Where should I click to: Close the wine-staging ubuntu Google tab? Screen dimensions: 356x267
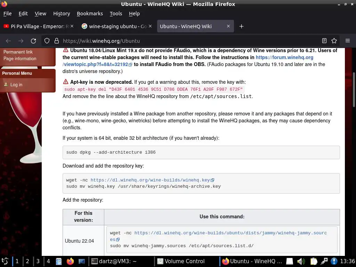pos(150,26)
